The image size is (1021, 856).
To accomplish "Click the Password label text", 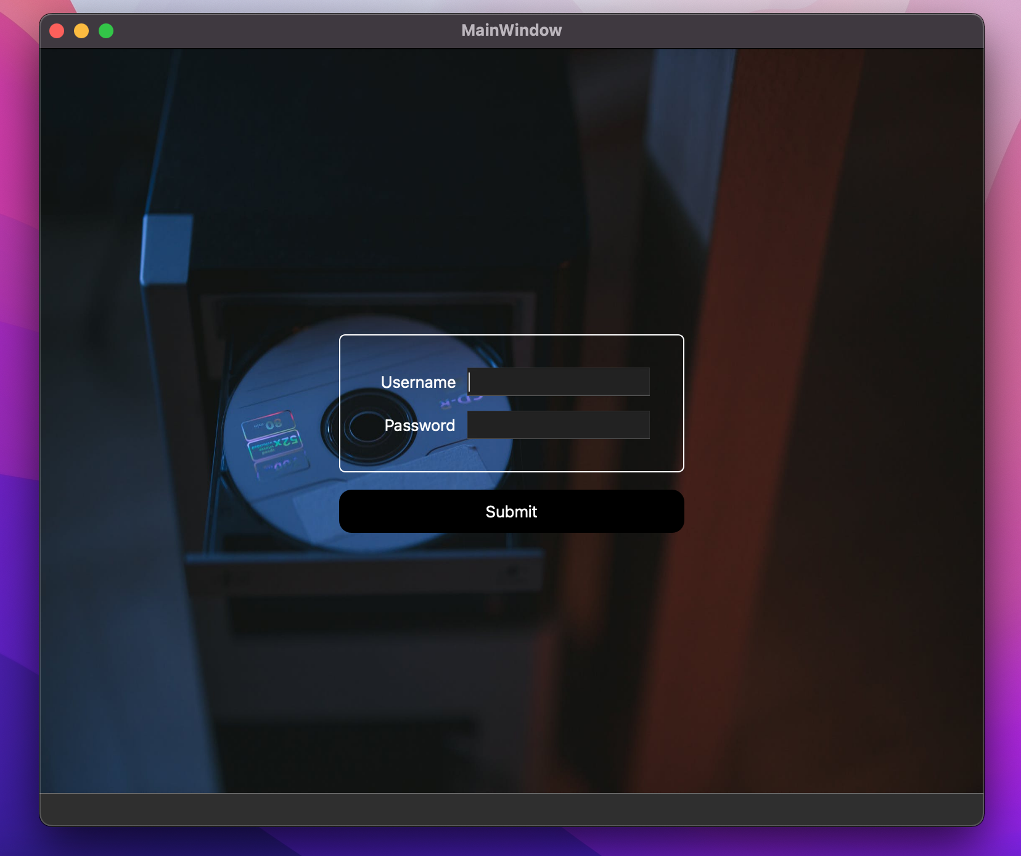I will 419,425.
